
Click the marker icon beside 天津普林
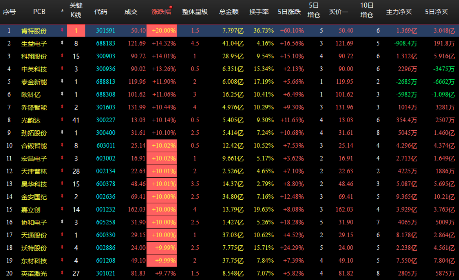tap(62, 171)
